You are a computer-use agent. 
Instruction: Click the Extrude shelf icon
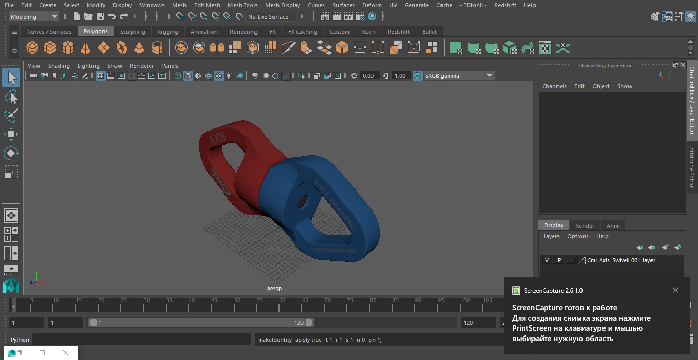point(306,48)
